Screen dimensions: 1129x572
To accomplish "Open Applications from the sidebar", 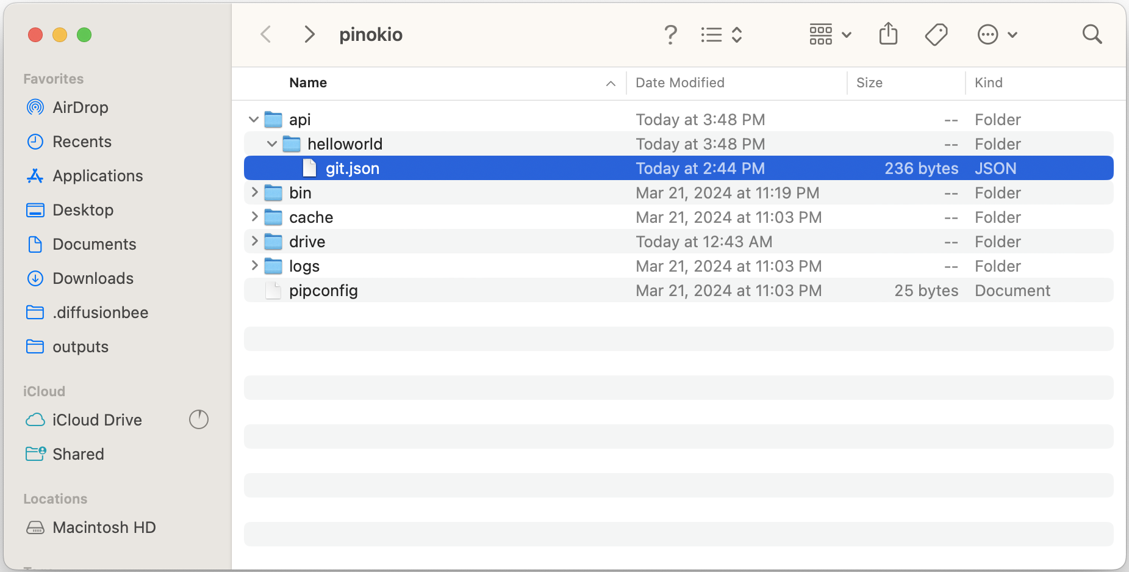I will [x=98, y=176].
